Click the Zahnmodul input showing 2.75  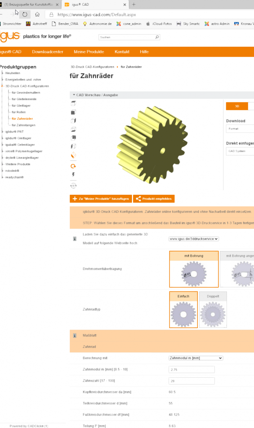click(191, 370)
